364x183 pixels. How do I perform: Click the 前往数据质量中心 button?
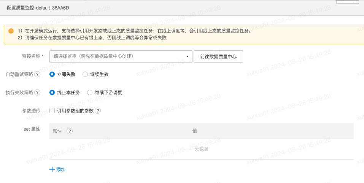click(218, 56)
